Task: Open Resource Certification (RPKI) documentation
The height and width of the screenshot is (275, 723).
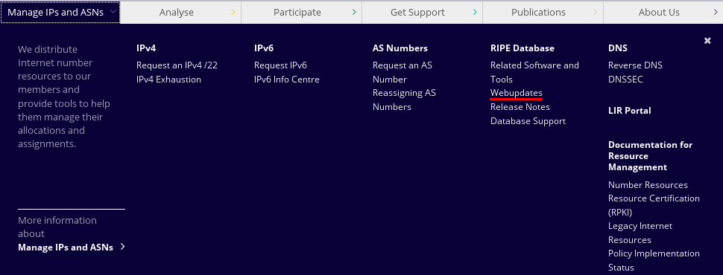Action: [x=654, y=205]
